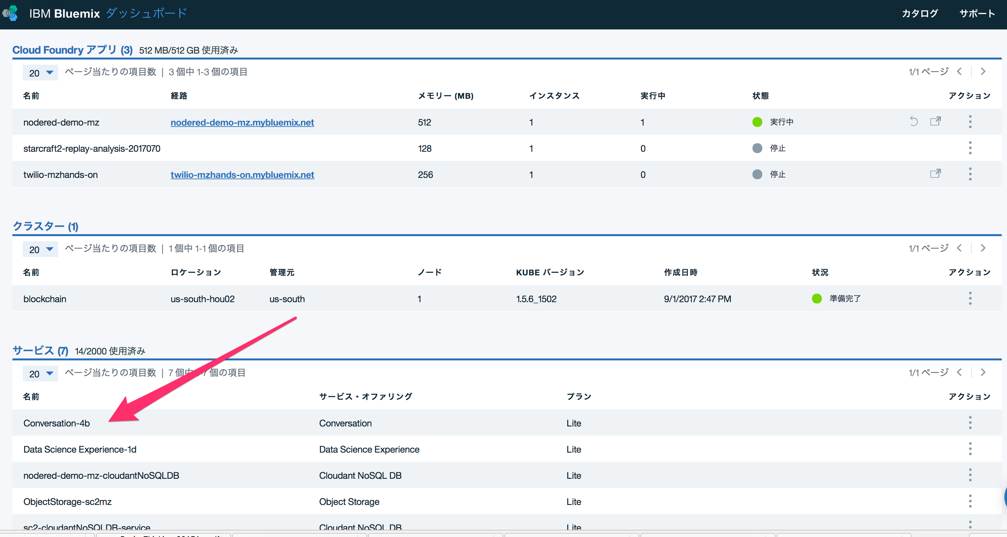This screenshot has width=1007, height=537.
Task: Click the IBM Bluemix logo icon
Action: coord(10,13)
